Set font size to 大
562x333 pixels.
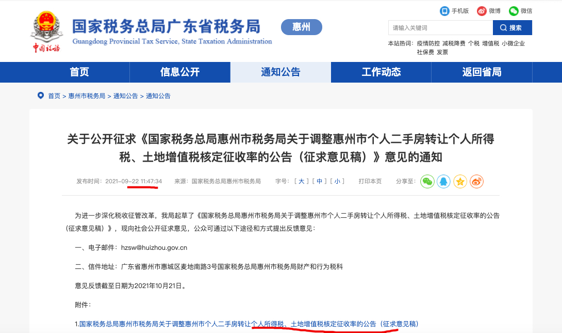[x=301, y=181]
